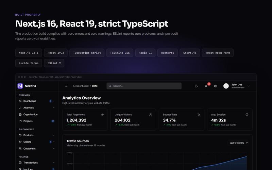Click the Projects folder icon
This screenshot has width=272, height=170.
(x=20, y=121)
